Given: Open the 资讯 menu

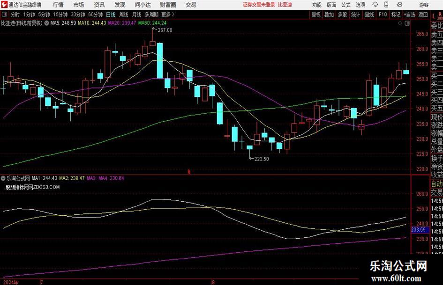Looking at the screenshot, I should pos(99,5).
